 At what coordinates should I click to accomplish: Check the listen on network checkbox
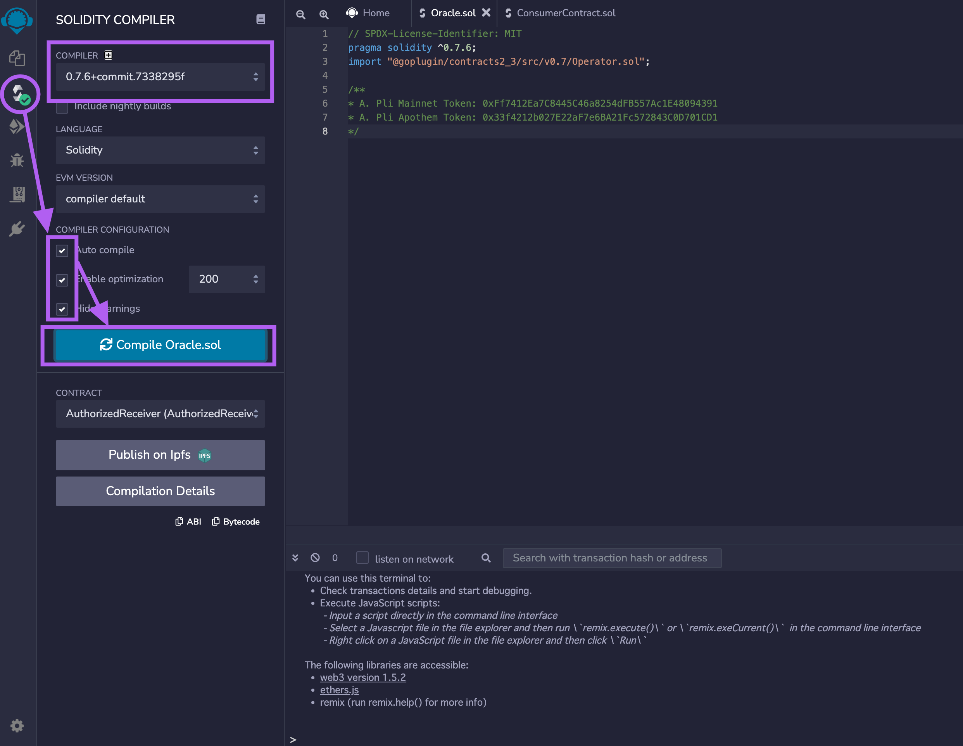tap(362, 558)
